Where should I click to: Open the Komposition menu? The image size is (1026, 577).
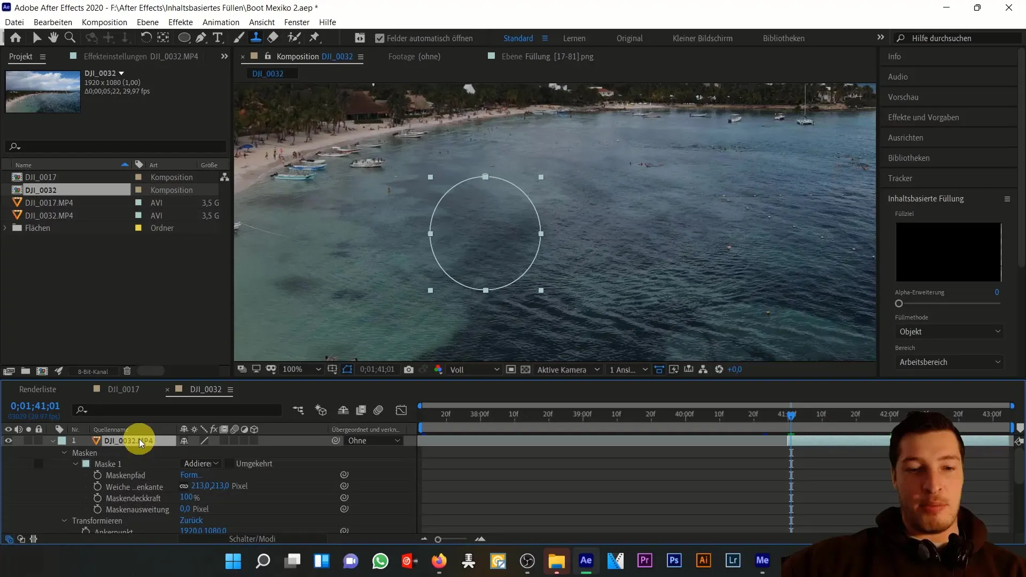pos(104,22)
